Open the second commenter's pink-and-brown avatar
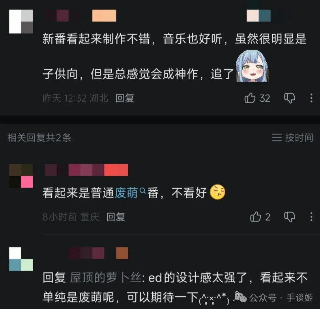Screen dimensions: 320x309 click(x=21, y=176)
